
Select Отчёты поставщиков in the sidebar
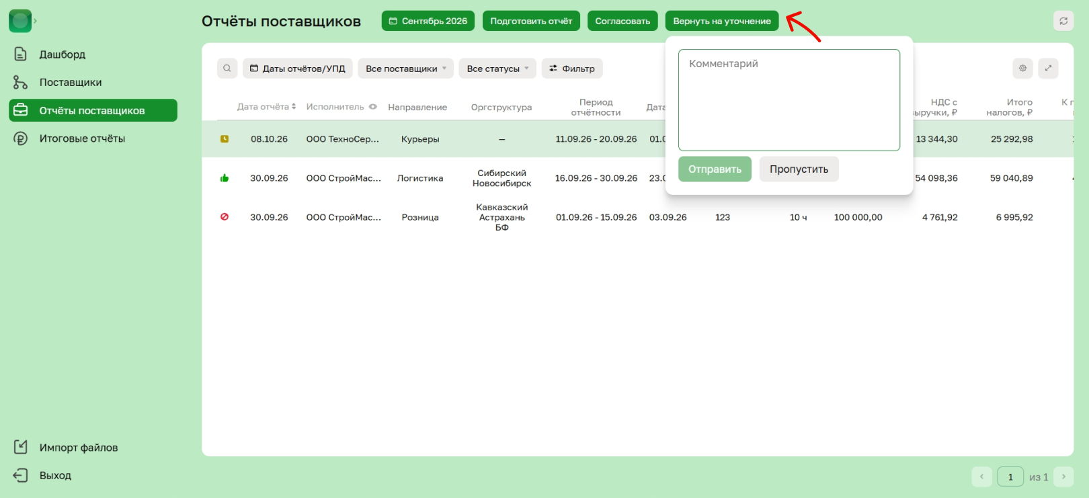(x=93, y=111)
